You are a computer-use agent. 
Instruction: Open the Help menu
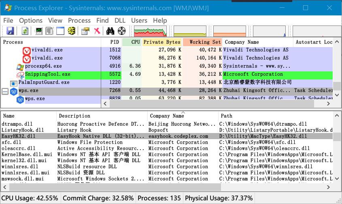[160, 20]
